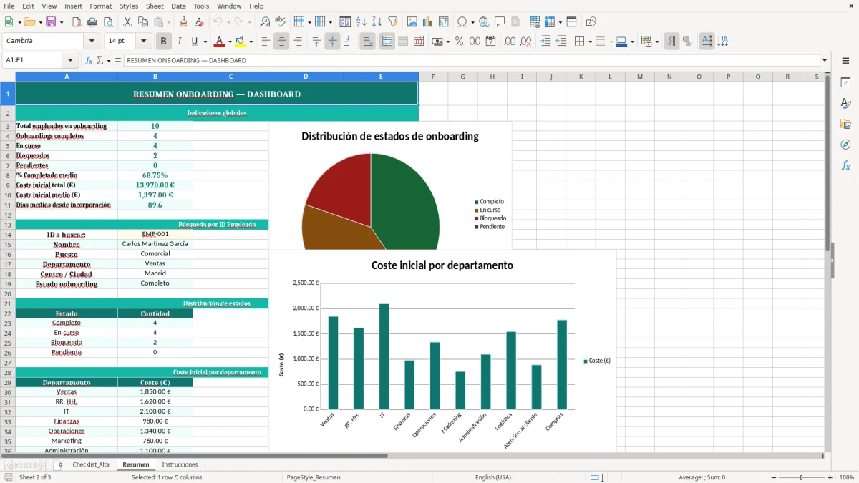The image size is (859, 483).
Task: Open Function Wizard fx icon
Action: pyautogui.click(x=89, y=60)
